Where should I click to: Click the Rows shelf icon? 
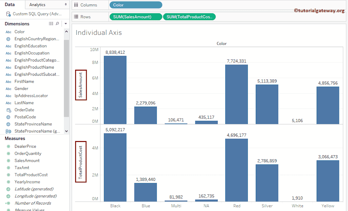pos(75,16)
